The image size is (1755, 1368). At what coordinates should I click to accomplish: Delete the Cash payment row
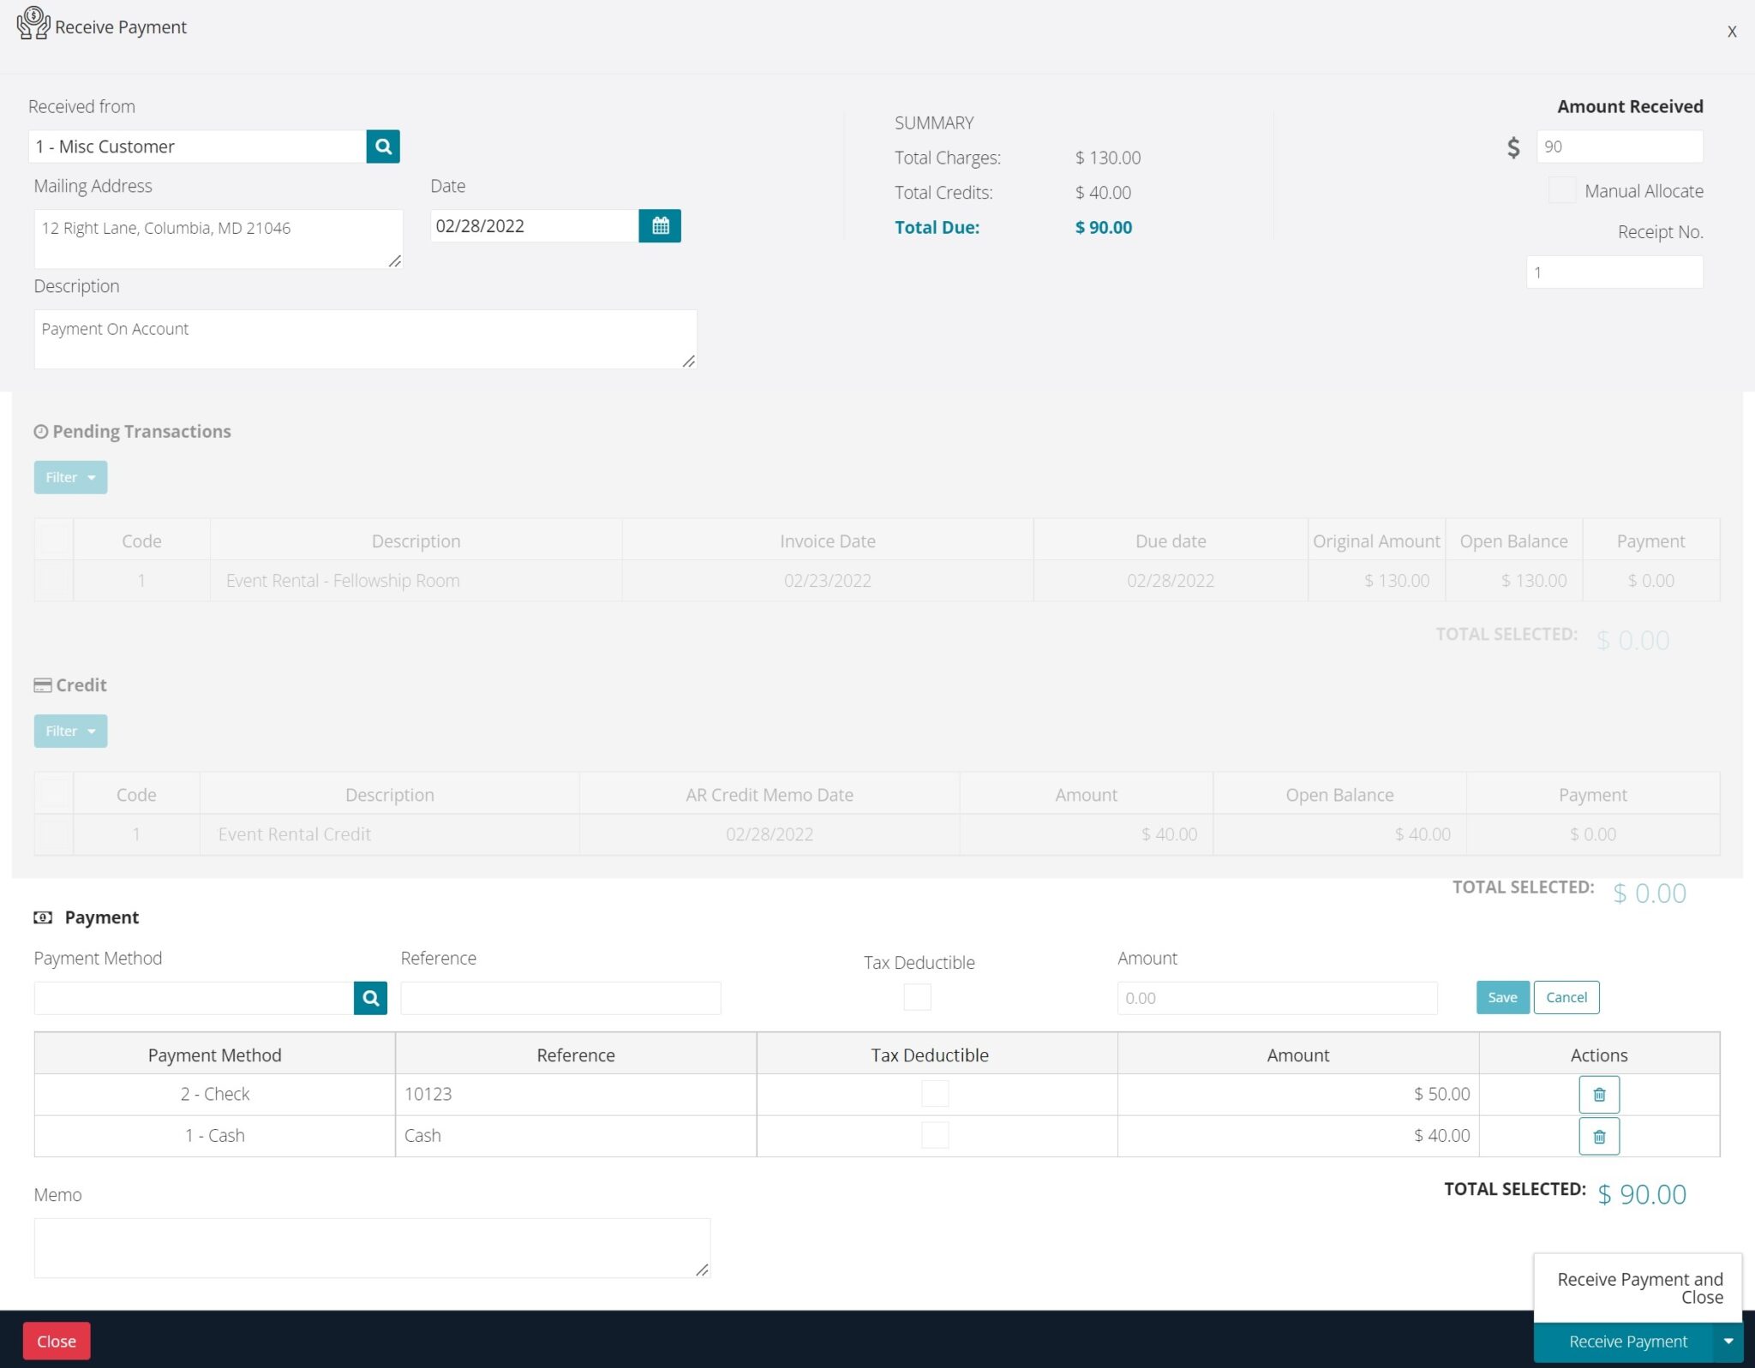click(x=1597, y=1136)
